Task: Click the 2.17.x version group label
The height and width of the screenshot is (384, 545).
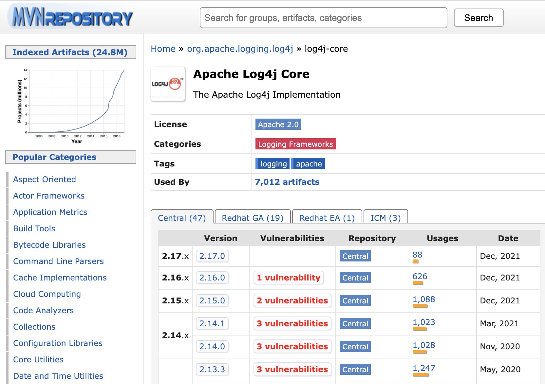Action: (x=176, y=256)
